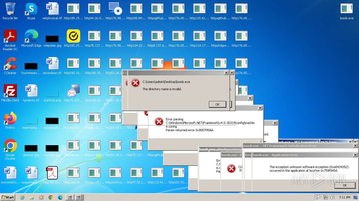Screen dimensions: 359x201
Task: Open the Action Center flag tray icon
Action: 319,197
